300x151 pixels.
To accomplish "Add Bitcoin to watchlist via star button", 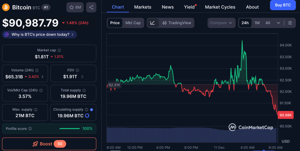I will pyautogui.click(x=75, y=7).
